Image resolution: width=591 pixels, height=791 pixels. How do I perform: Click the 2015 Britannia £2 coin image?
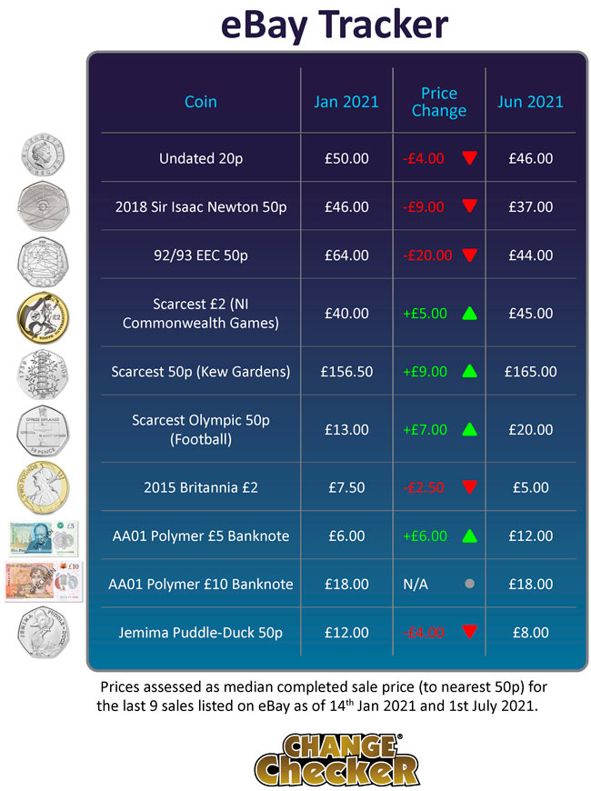point(43,487)
